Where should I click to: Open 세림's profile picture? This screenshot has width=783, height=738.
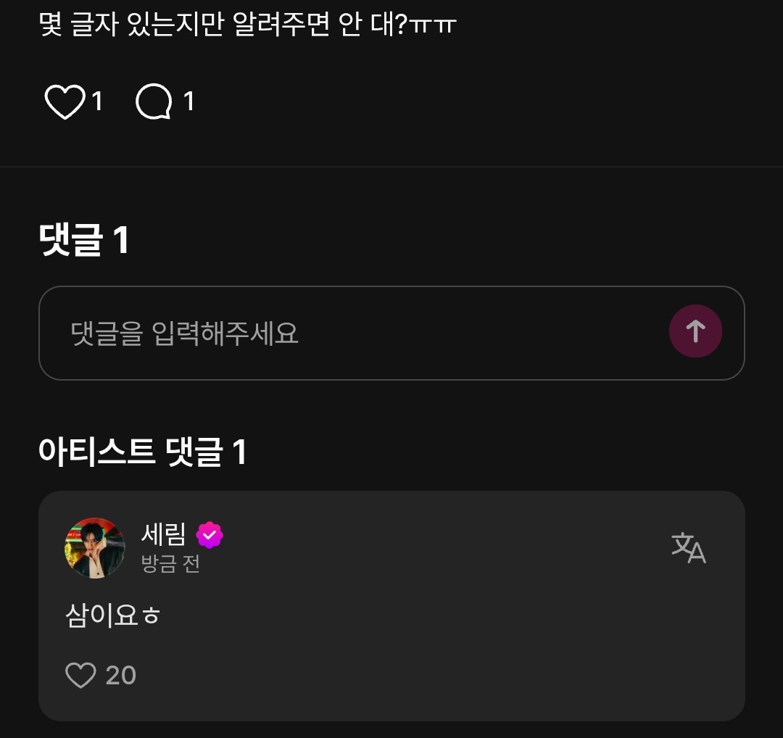click(x=95, y=548)
